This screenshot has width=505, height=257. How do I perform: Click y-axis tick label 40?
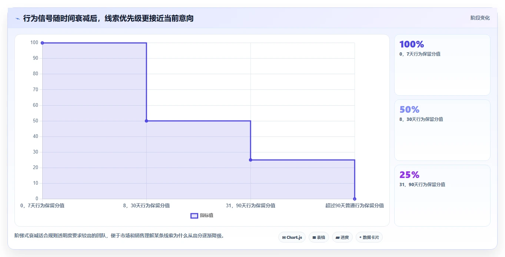point(36,136)
